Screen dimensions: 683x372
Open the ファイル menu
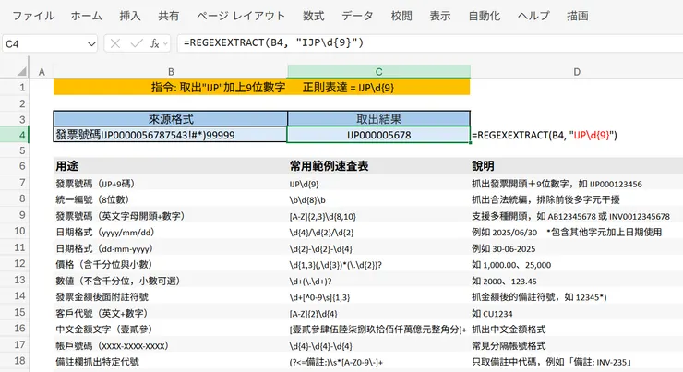point(33,16)
